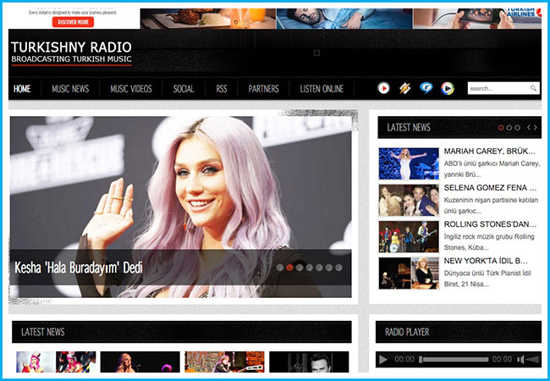This screenshot has width=550, height=381.
Task: Play the radio player
Action: pos(383,359)
